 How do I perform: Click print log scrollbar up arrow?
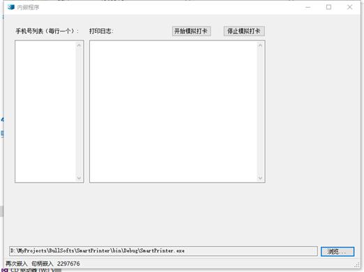point(260,45)
